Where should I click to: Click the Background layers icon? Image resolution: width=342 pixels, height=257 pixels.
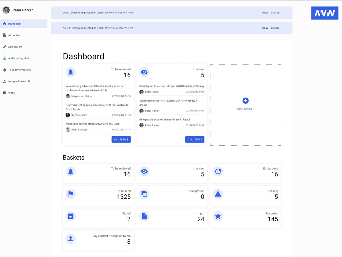pos(144,194)
